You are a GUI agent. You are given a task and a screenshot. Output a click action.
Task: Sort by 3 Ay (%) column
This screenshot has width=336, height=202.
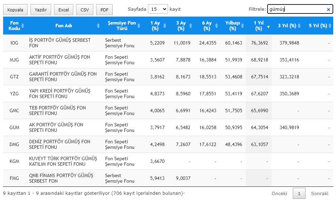click(x=181, y=26)
